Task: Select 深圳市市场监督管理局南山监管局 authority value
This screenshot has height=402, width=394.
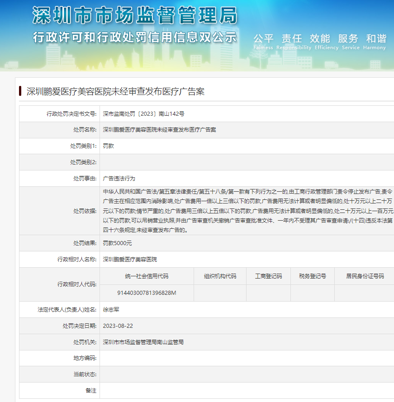Action: point(143,342)
